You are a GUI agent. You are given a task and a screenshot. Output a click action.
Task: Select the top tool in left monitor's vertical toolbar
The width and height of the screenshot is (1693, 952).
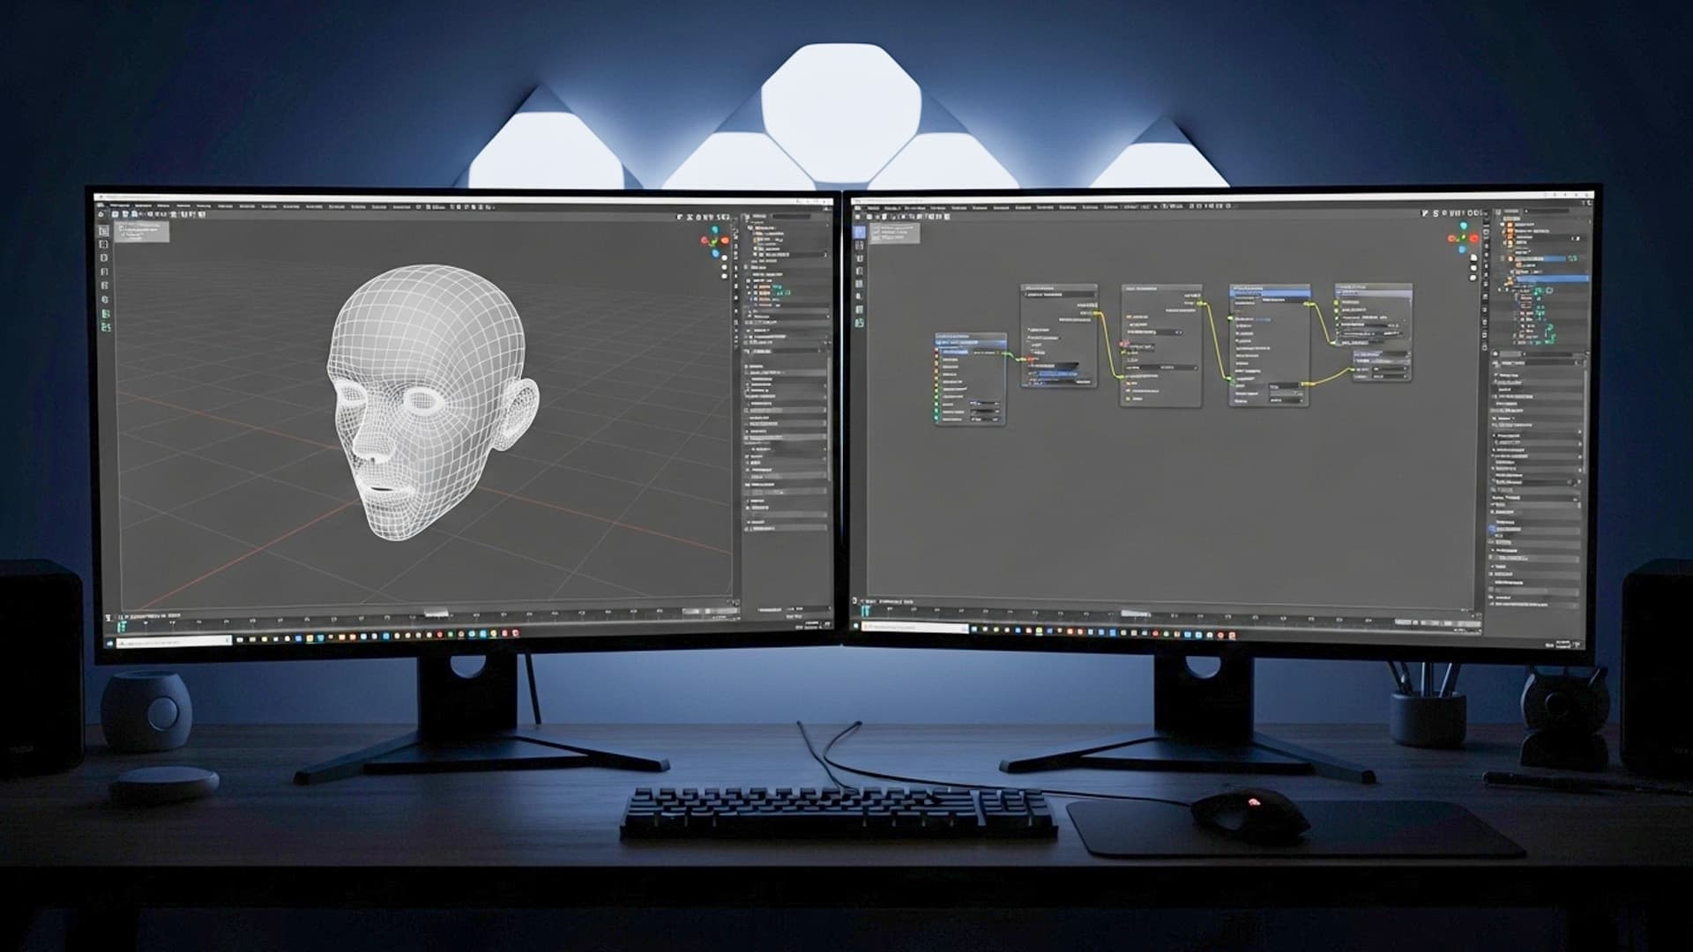click(x=104, y=231)
